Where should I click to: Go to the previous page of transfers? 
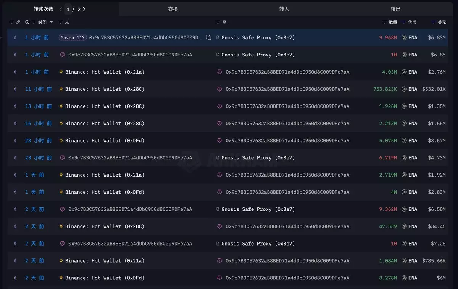click(60, 9)
